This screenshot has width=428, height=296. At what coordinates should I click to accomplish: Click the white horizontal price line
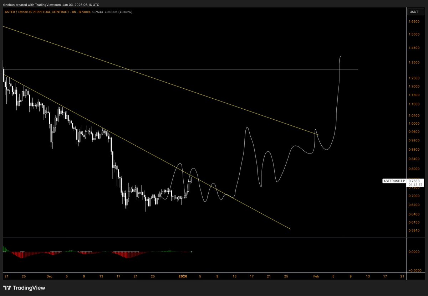coord(250,70)
